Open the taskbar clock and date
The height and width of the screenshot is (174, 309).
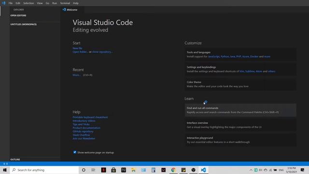click(292, 170)
